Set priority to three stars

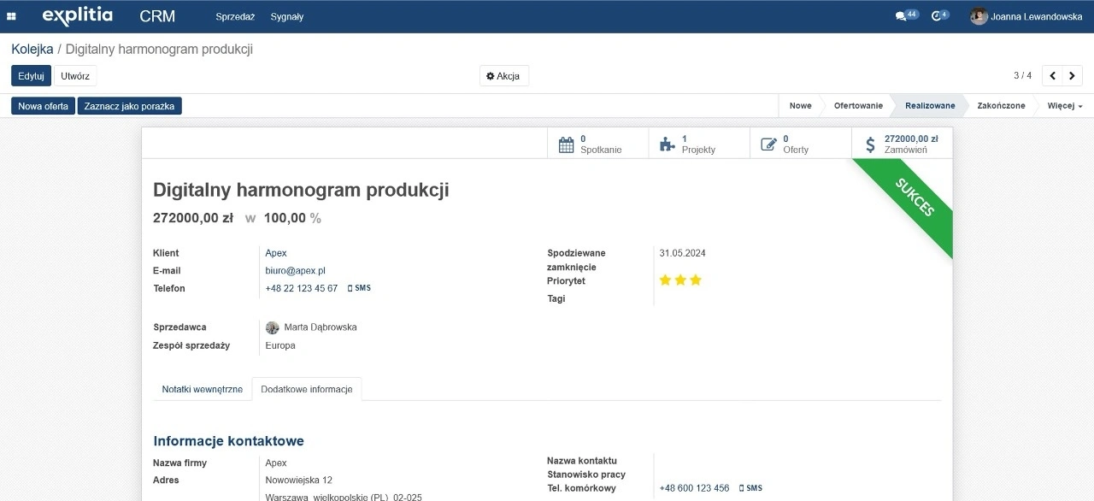tap(696, 280)
